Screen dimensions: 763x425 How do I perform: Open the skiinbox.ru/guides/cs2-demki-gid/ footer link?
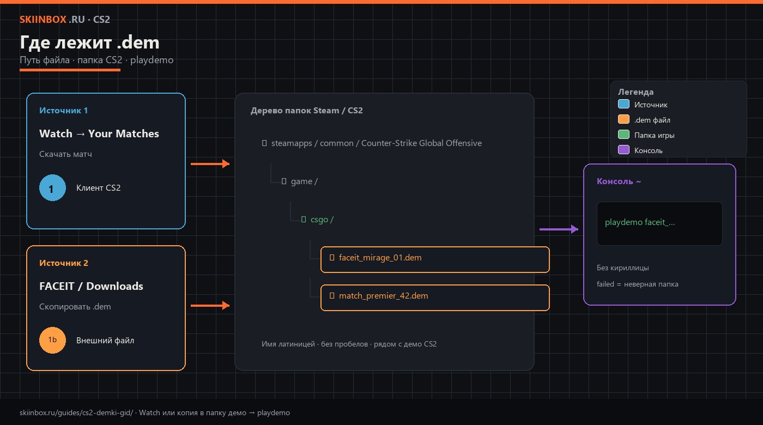click(x=76, y=413)
